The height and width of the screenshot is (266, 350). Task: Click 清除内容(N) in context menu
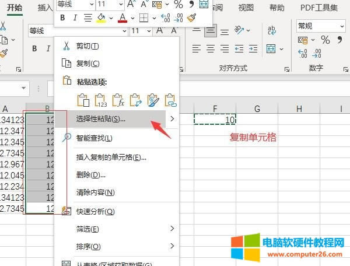coord(95,192)
